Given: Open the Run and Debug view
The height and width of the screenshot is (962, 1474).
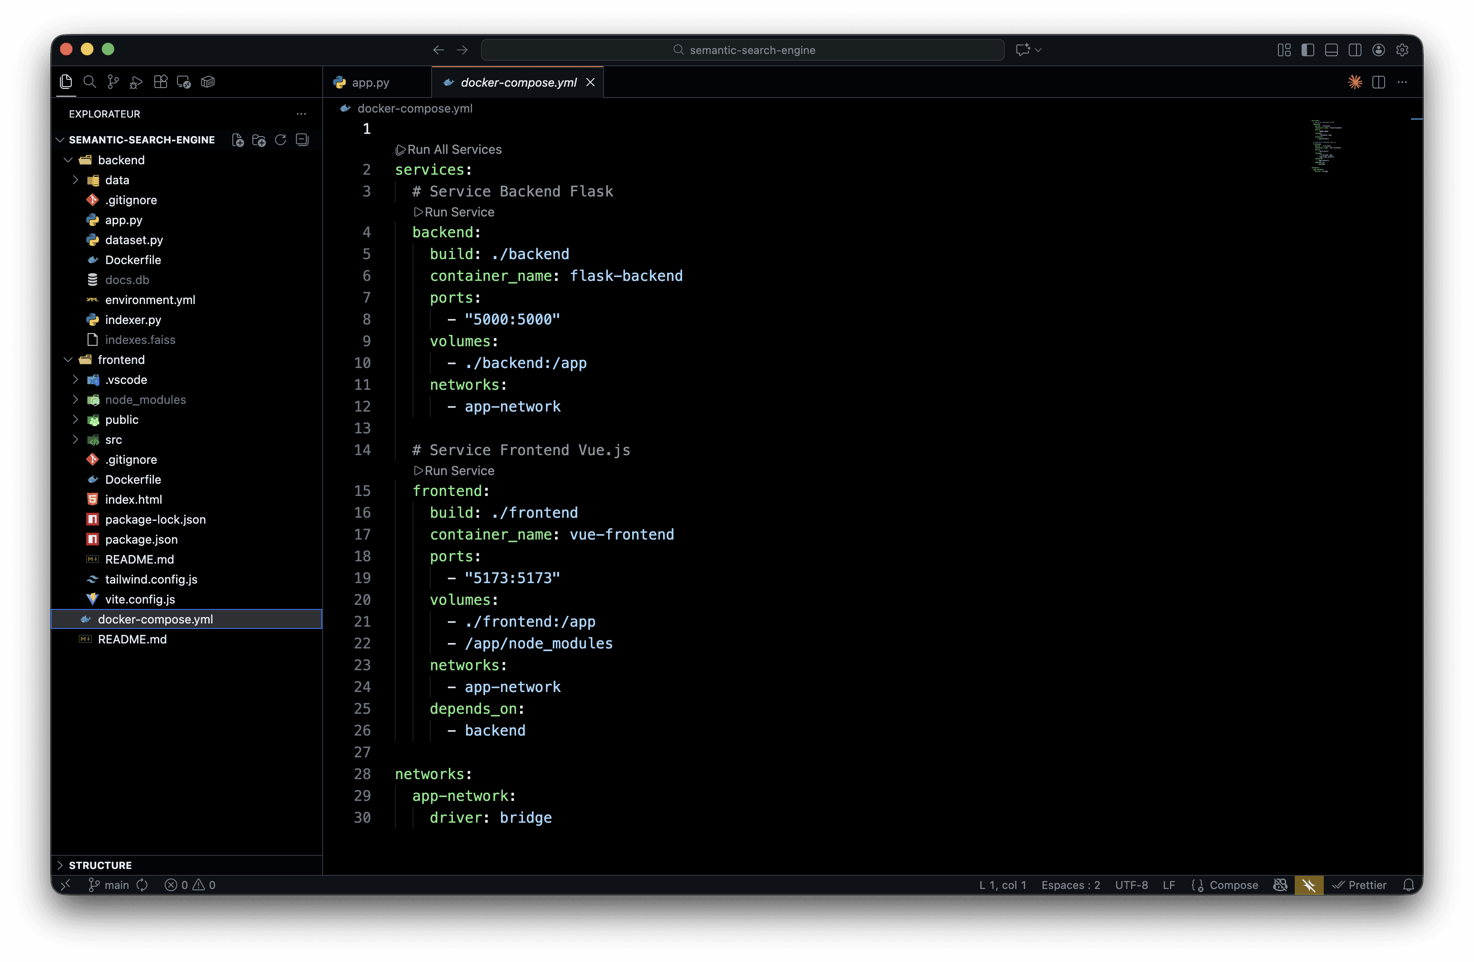Looking at the screenshot, I should pos(136,82).
